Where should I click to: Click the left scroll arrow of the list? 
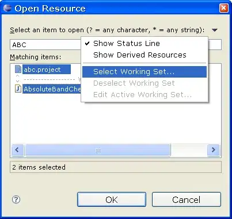17,150
